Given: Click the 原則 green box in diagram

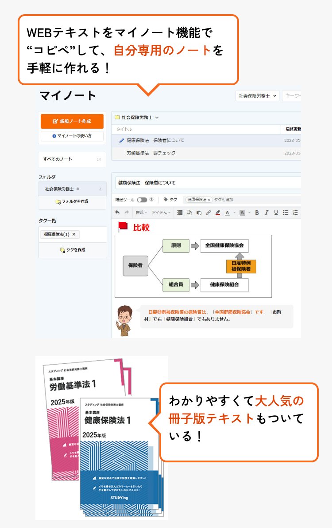Looking at the screenshot, I should coord(176,245).
